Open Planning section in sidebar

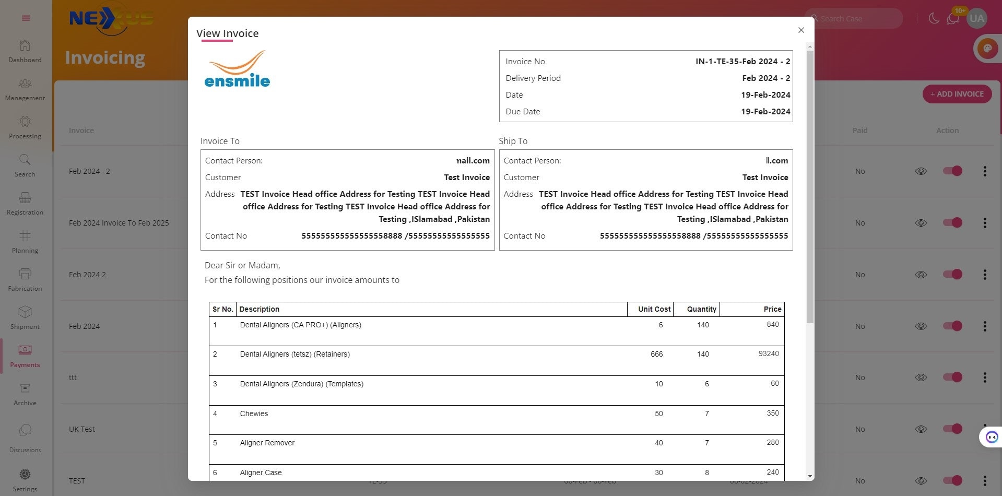25,242
